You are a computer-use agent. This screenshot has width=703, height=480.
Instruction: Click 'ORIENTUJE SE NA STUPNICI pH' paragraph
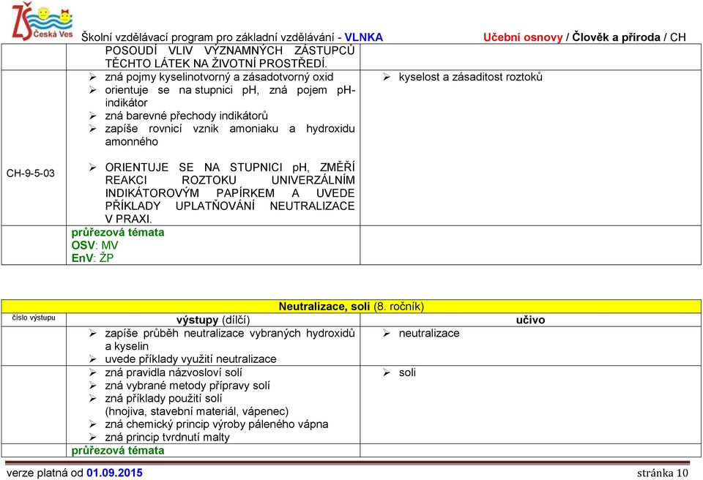coord(229,192)
